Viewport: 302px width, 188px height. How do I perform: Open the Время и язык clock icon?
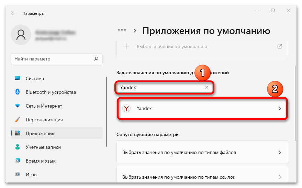tap(18, 161)
